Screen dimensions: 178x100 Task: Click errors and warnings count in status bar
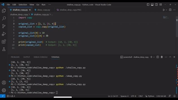(x=11, y=96)
